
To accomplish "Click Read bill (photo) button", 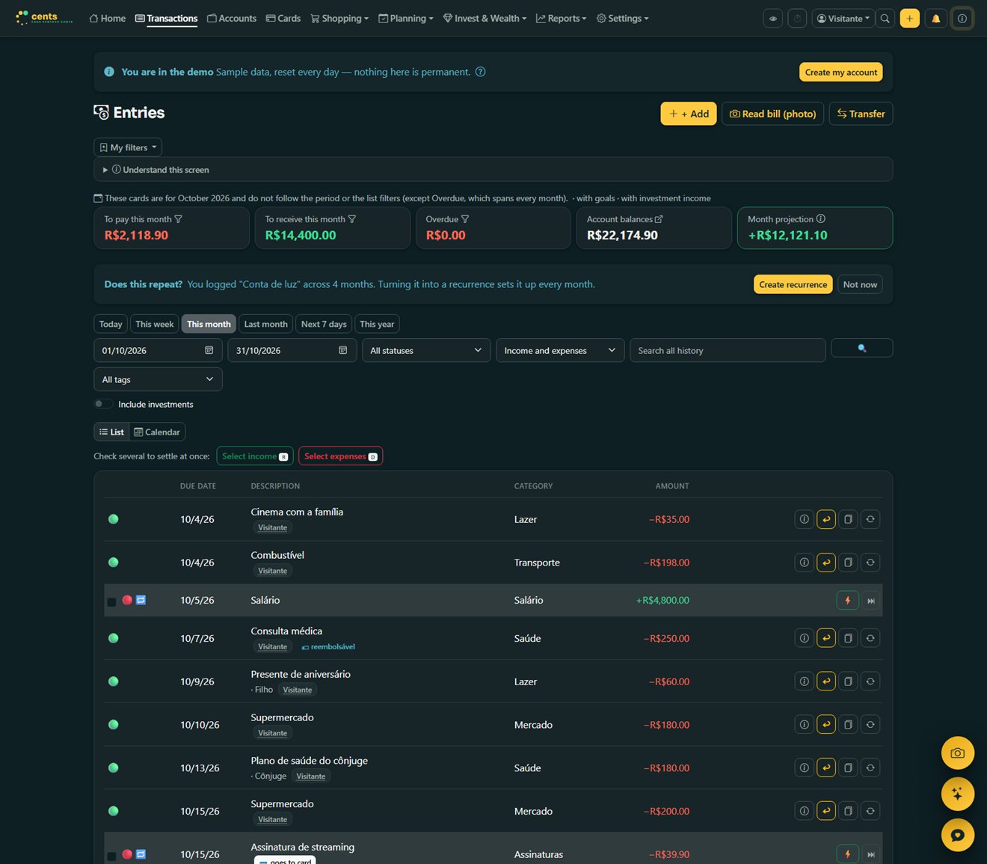I will click(x=772, y=114).
